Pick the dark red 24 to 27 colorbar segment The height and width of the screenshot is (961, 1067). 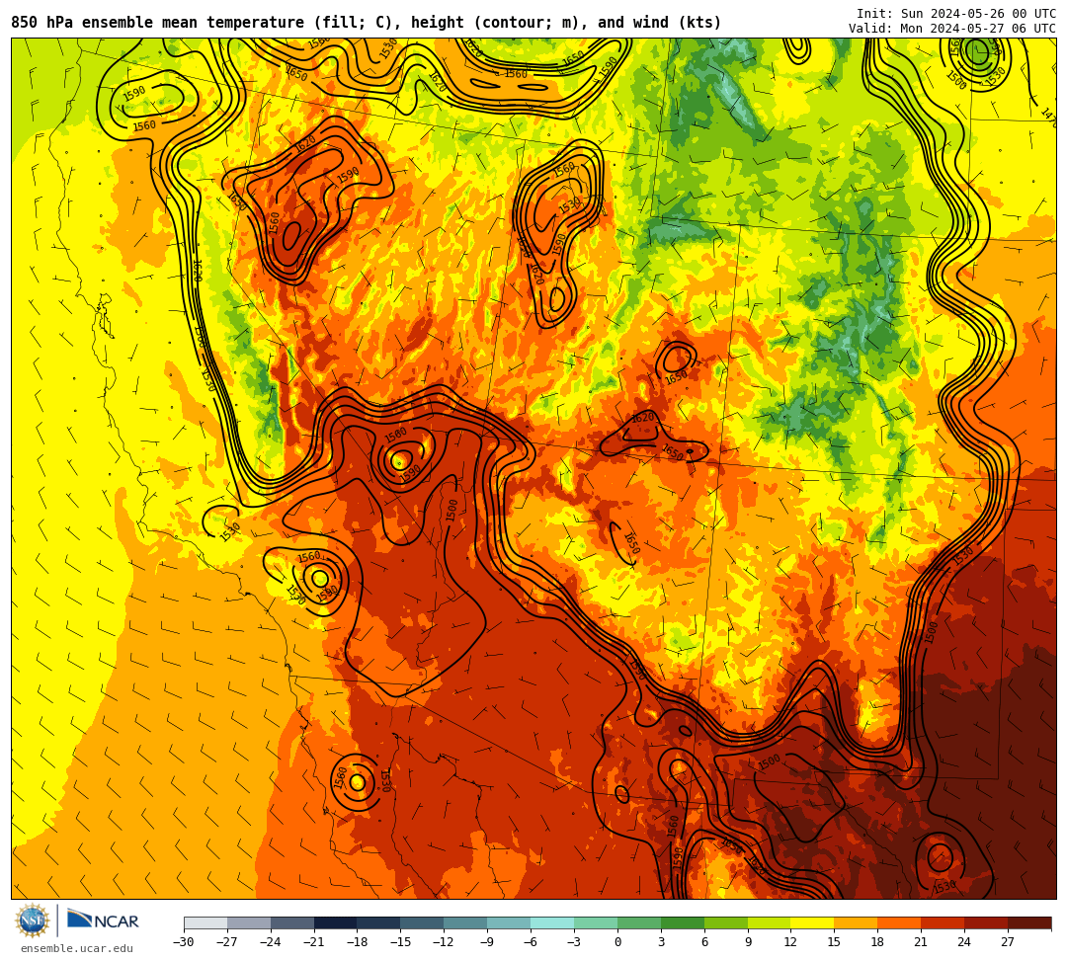(x=987, y=922)
